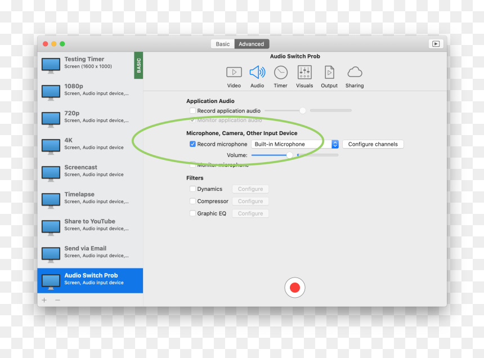Image resolution: width=484 pixels, height=358 pixels.
Task: Open the Sharing cloud icon
Action: click(x=355, y=72)
